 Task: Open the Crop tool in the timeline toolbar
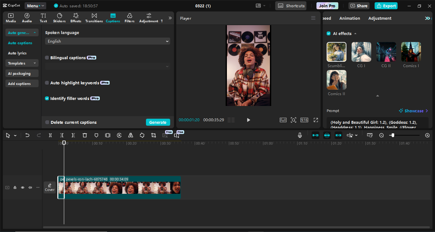pos(153,135)
